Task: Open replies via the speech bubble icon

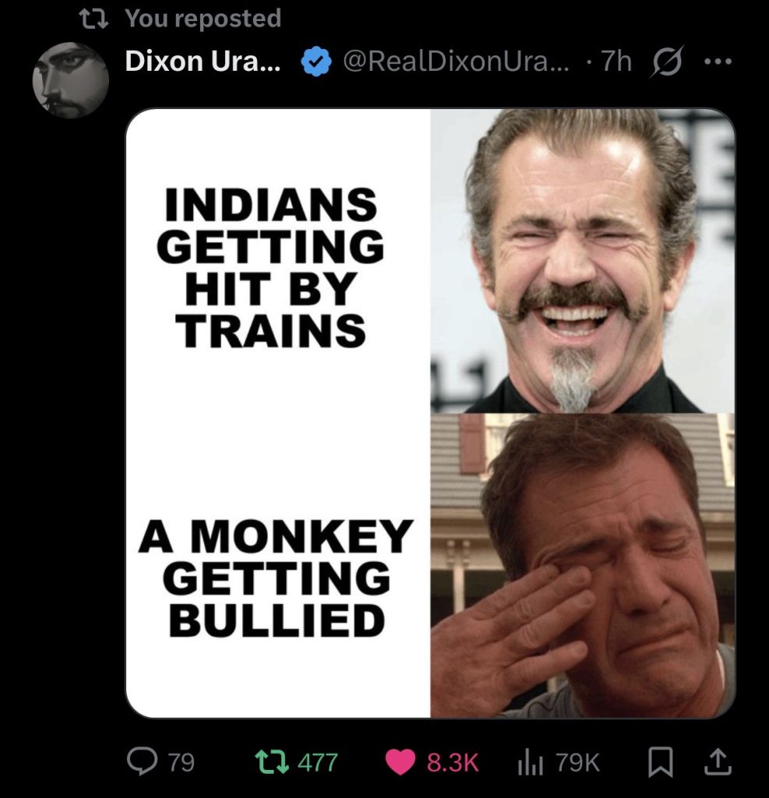Action: (142, 762)
